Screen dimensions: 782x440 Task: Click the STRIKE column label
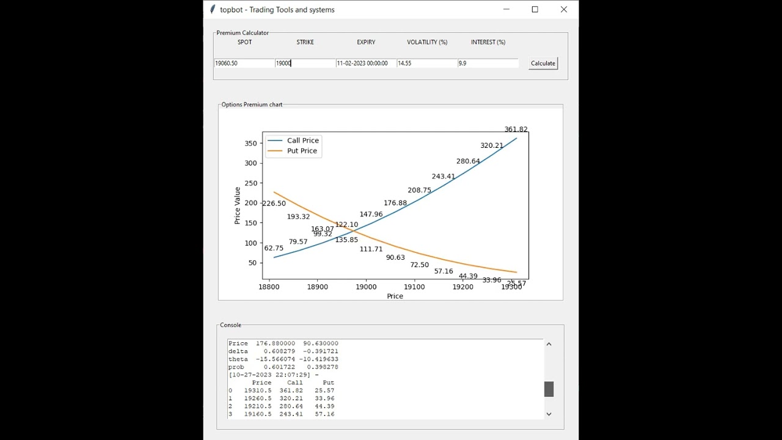(x=305, y=42)
